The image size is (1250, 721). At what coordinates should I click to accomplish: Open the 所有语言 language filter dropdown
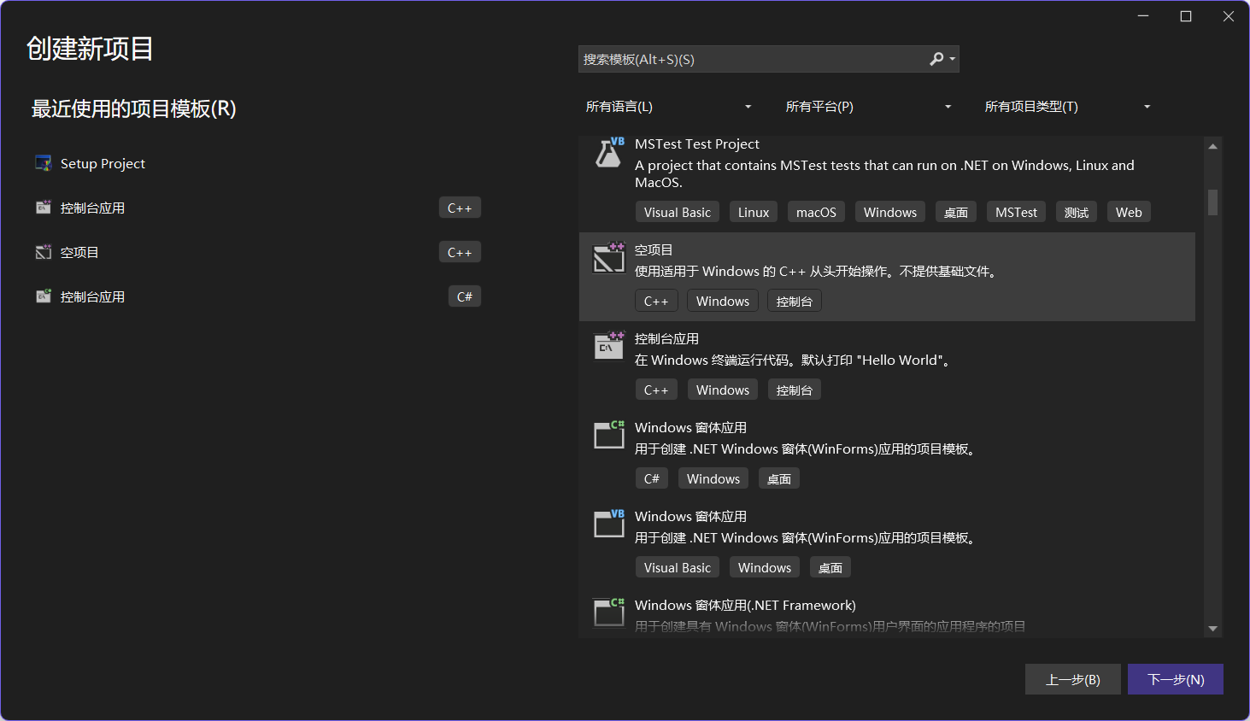pos(668,107)
